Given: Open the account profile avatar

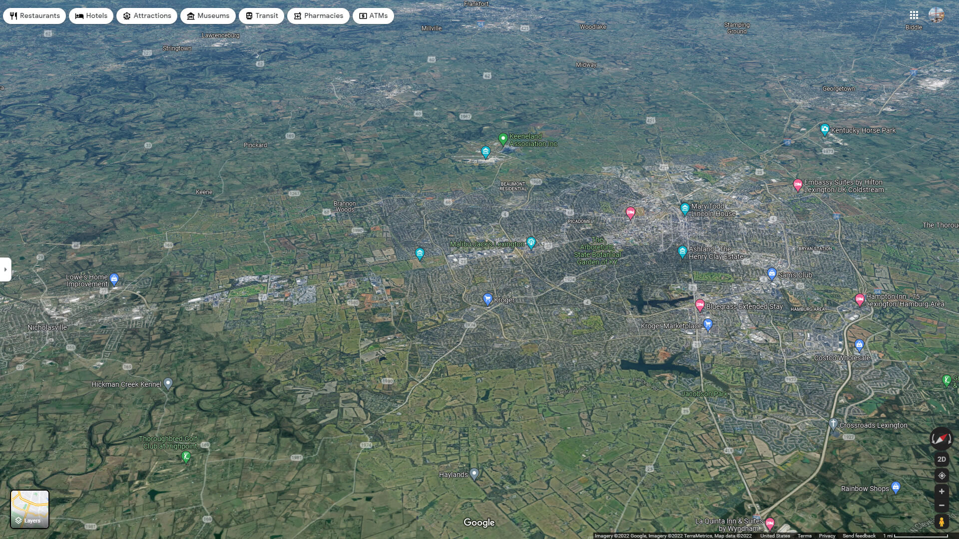Looking at the screenshot, I should coord(938,14).
